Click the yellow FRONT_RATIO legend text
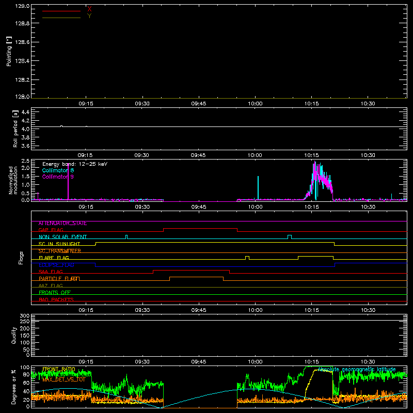The image size is (413, 413). [x=59, y=370]
